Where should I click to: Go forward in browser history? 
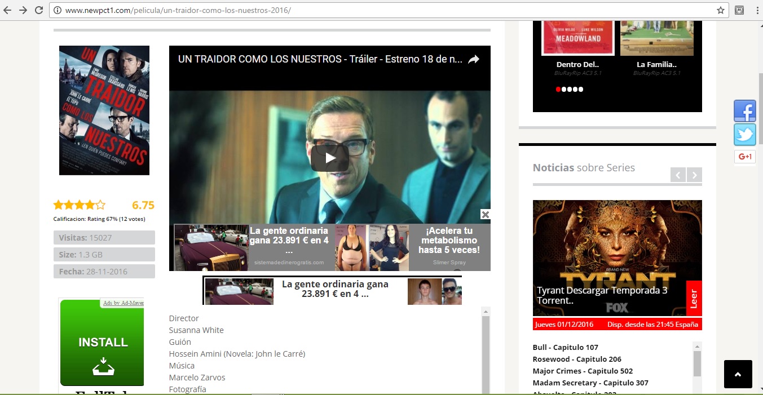pos(23,10)
